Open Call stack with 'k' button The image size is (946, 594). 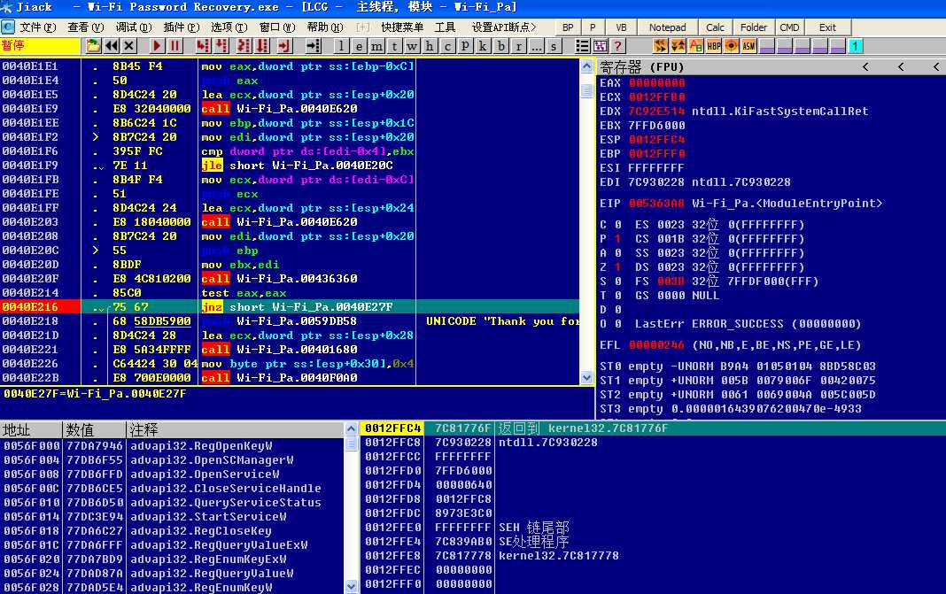point(483,46)
